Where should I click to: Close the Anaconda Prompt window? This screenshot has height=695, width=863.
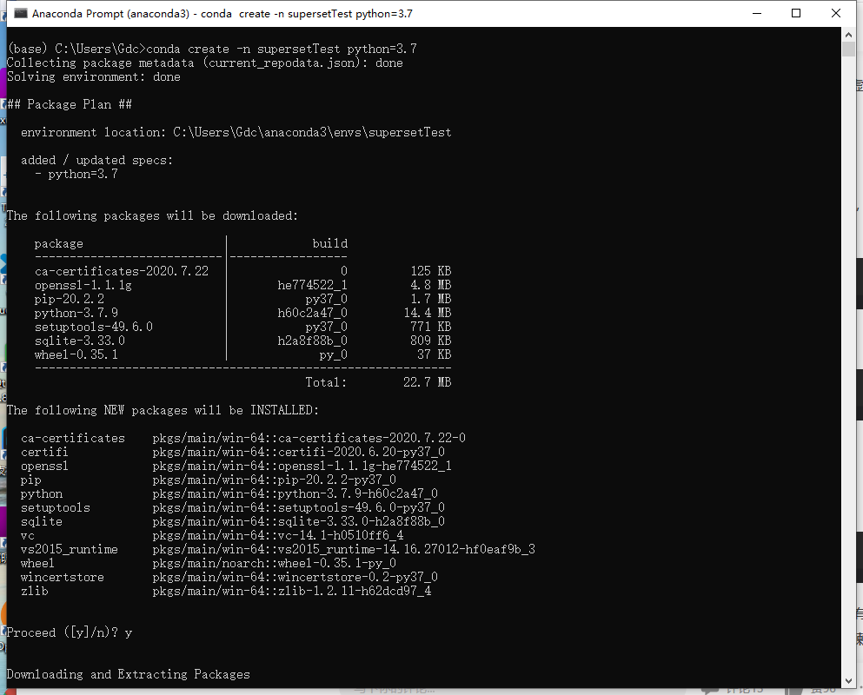pyautogui.click(x=835, y=13)
